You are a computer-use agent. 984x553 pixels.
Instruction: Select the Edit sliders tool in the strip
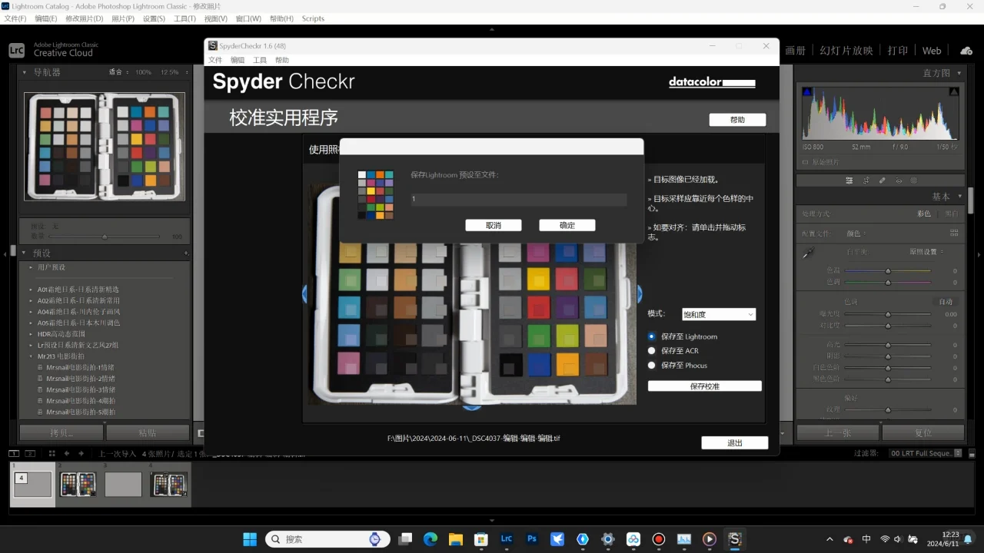tap(849, 180)
